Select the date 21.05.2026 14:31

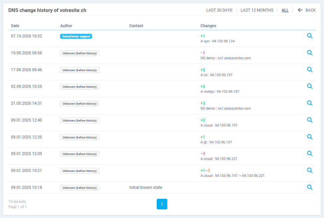coord(26,103)
